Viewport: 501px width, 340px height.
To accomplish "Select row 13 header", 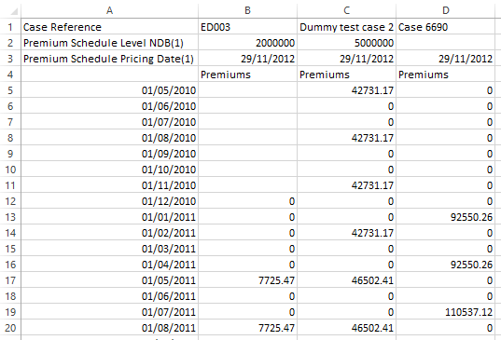I will point(10,217).
